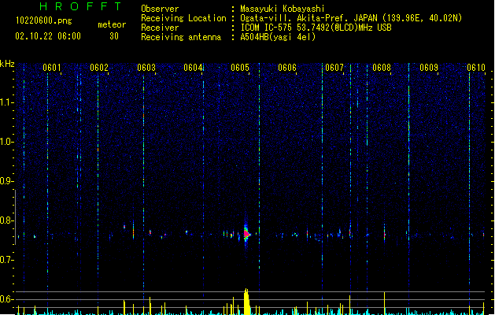Click the HROFFT title text
This screenshot has width=495, height=315.
tap(80, 6)
